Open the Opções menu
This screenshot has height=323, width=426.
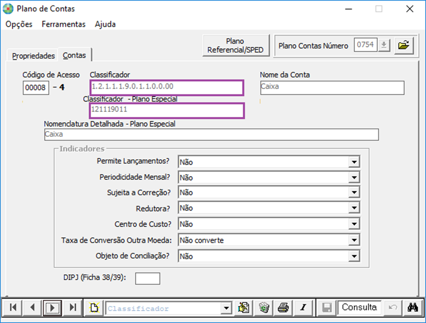19,24
